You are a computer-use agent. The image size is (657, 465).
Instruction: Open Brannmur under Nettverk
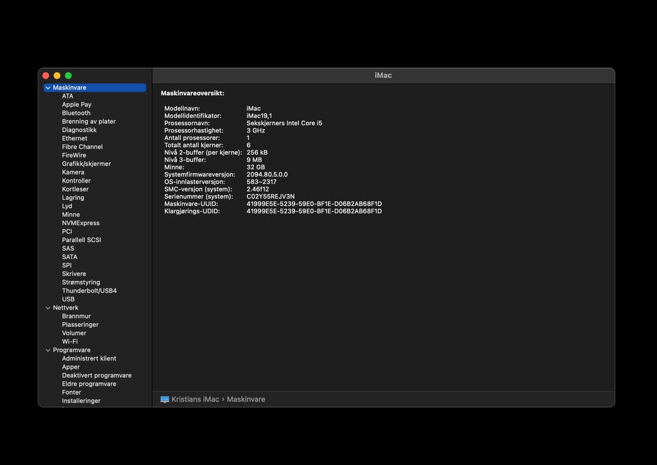(76, 316)
